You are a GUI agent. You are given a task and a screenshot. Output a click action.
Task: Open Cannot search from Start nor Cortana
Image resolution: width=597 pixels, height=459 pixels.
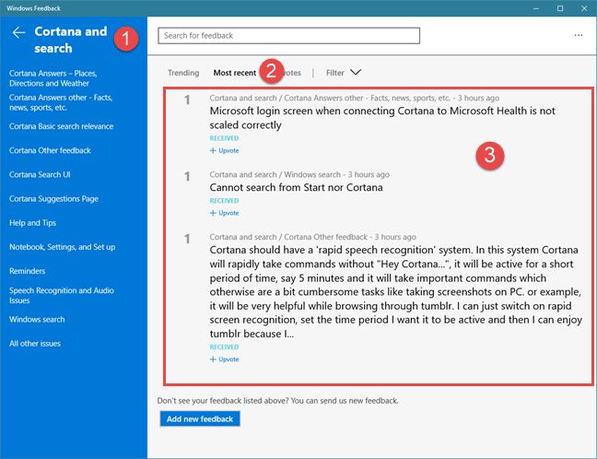click(296, 187)
